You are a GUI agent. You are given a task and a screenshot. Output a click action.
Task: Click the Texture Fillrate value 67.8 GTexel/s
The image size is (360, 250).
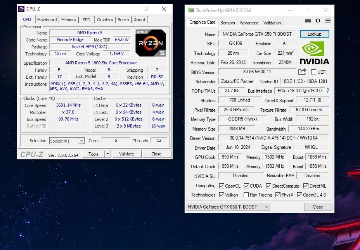pyautogui.click(x=309, y=110)
